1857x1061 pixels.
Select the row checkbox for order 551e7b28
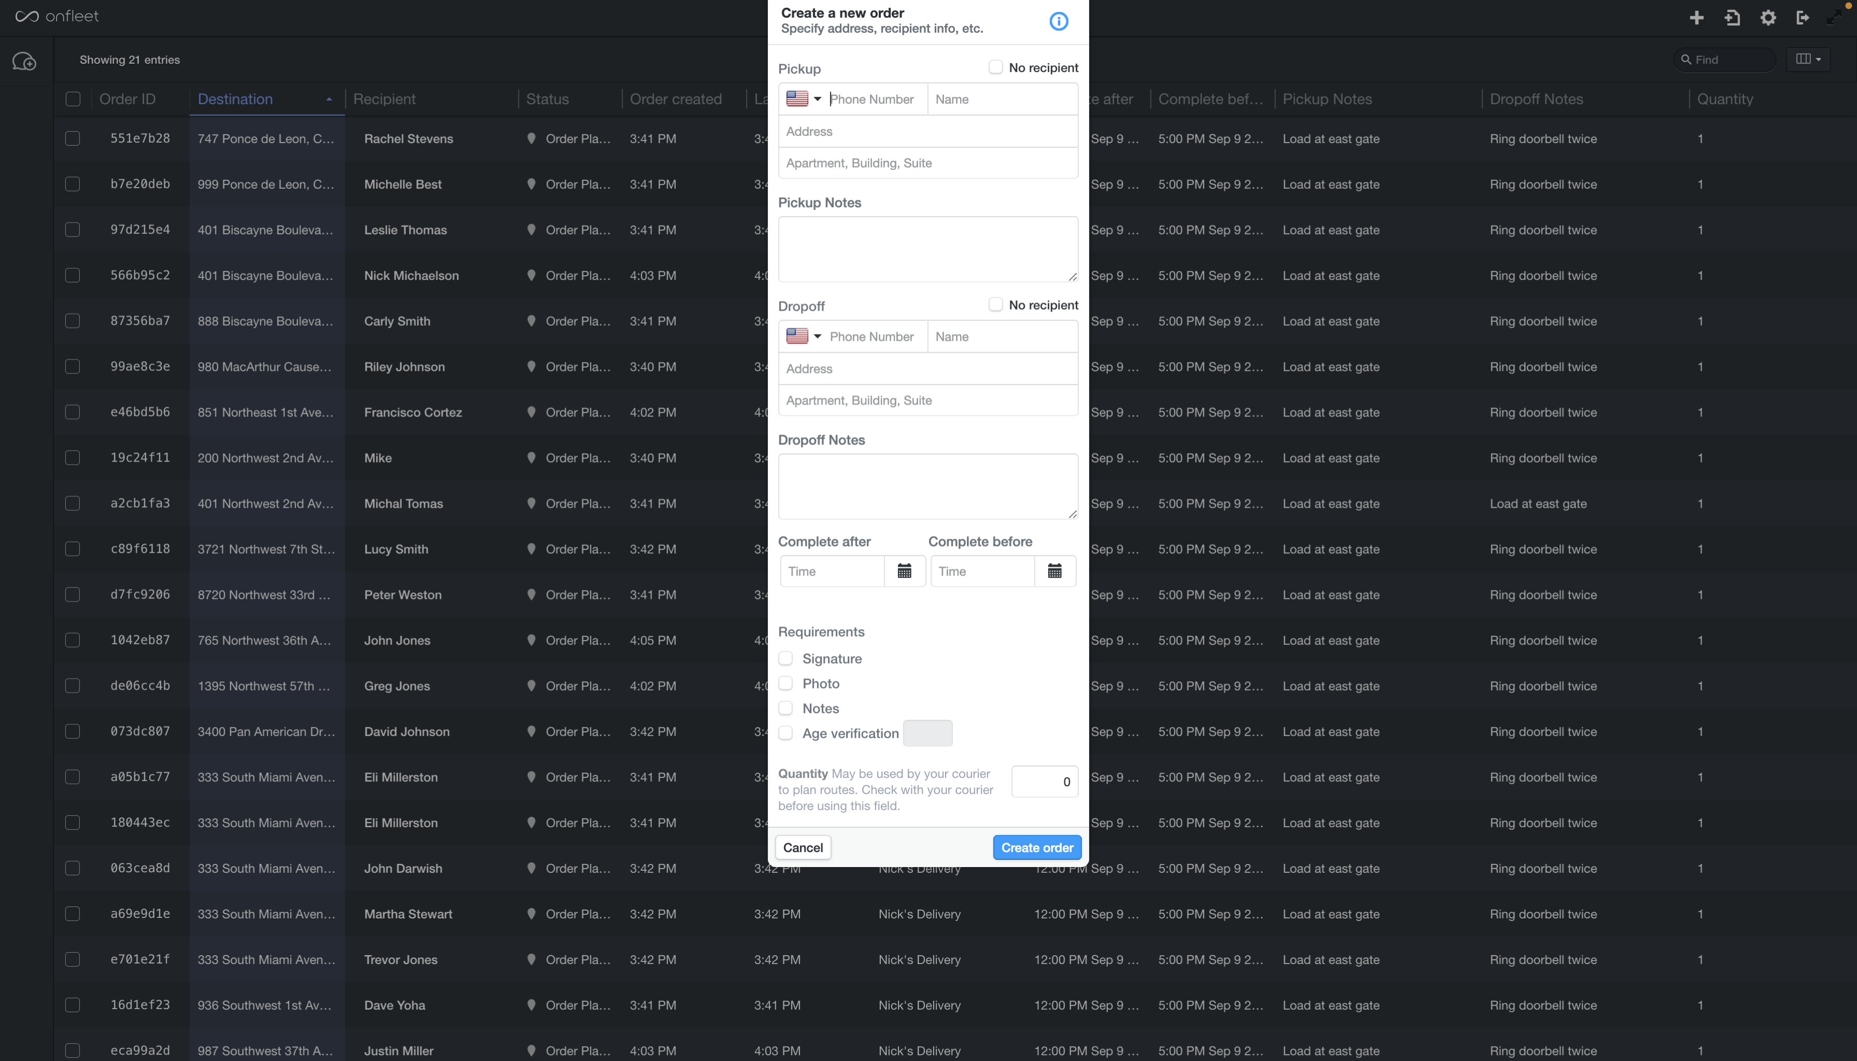73,138
